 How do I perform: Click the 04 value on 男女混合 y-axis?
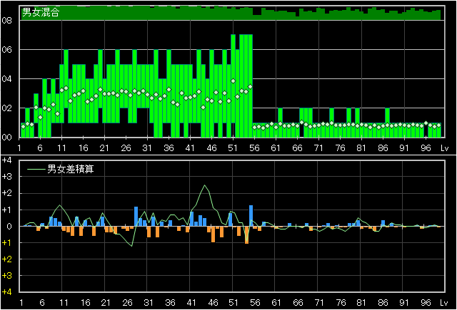pos(6,79)
